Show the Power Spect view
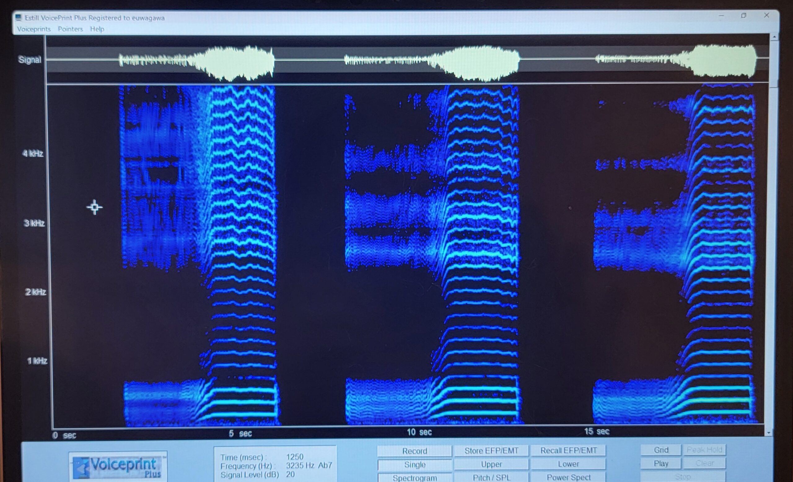 [x=568, y=477]
